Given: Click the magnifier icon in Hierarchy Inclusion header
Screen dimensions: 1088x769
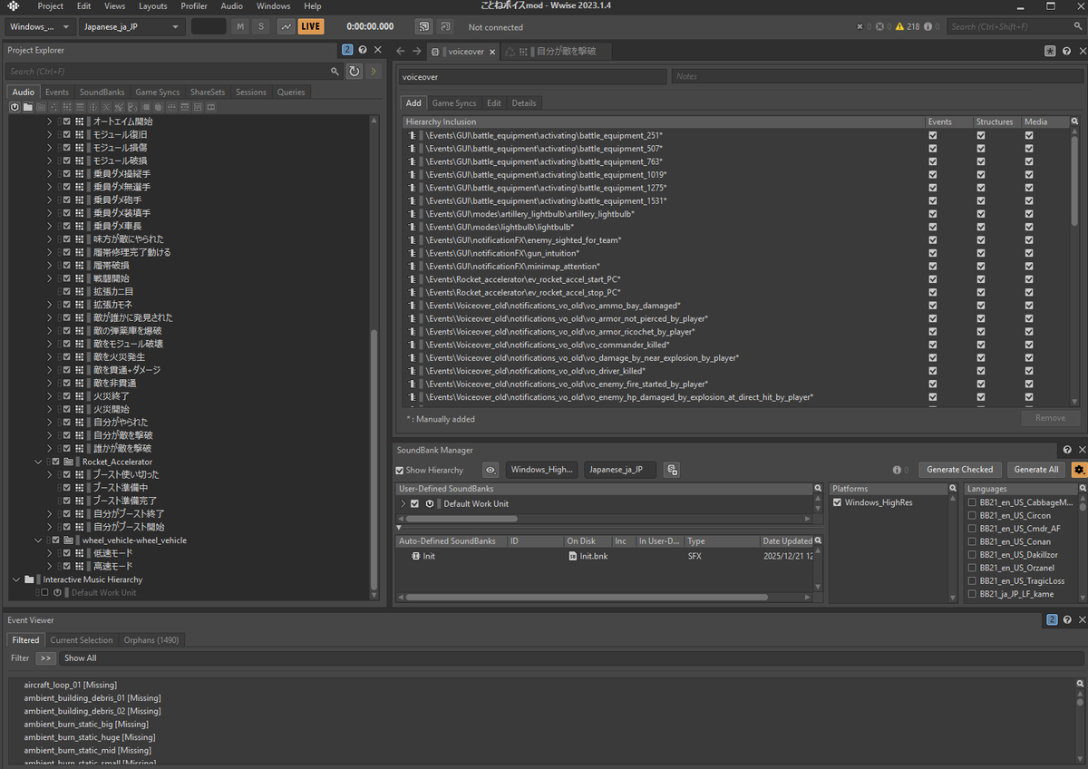Looking at the screenshot, I should [x=1074, y=122].
